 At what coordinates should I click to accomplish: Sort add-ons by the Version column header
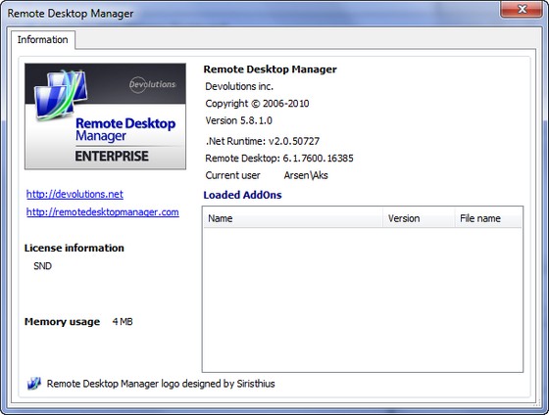[x=419, y=218]
